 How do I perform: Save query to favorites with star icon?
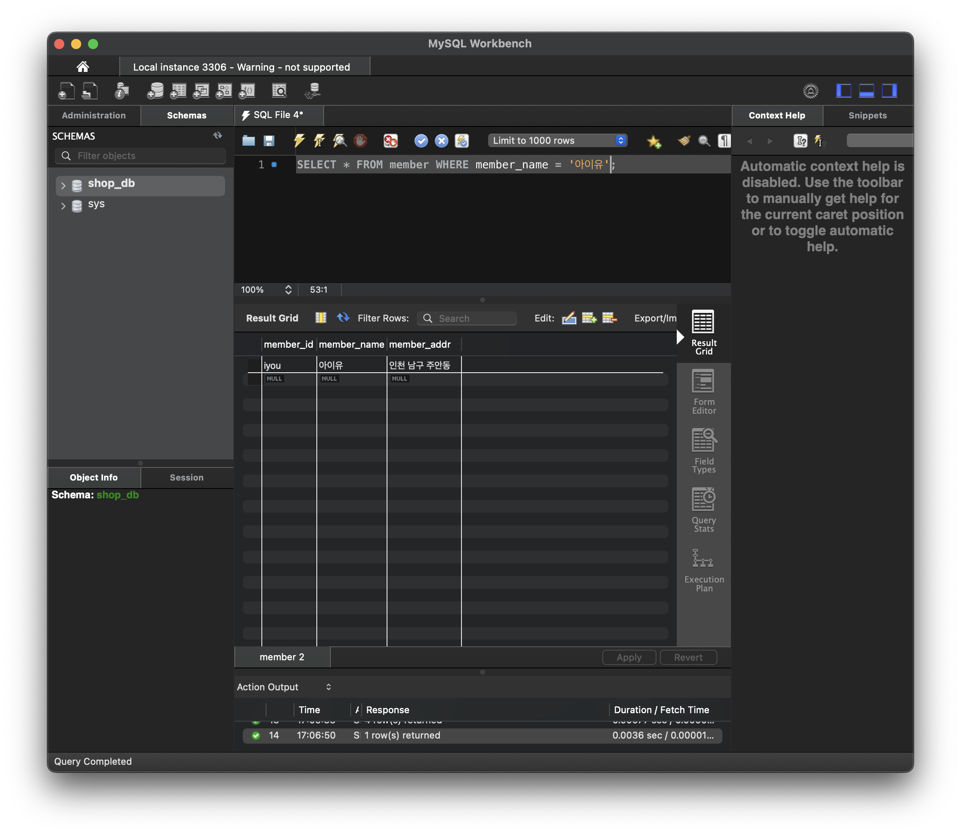click(654, 141)
